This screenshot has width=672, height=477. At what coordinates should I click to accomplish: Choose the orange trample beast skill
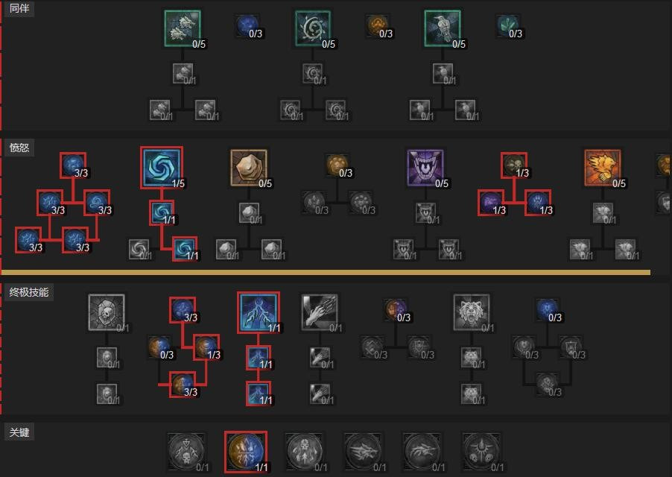tap(603, 168)
